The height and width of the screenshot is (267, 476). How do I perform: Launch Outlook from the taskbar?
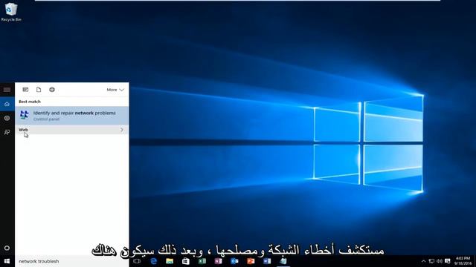click(x=234, y=261)
